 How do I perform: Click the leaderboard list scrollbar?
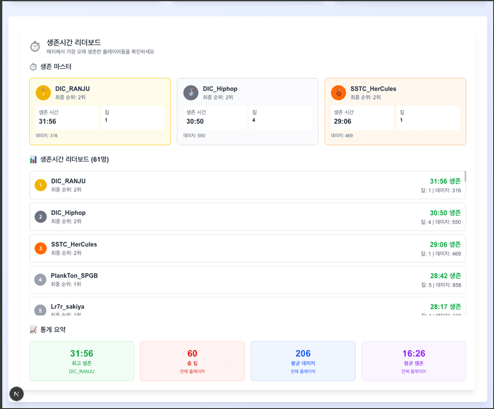(x=465, y=177)
